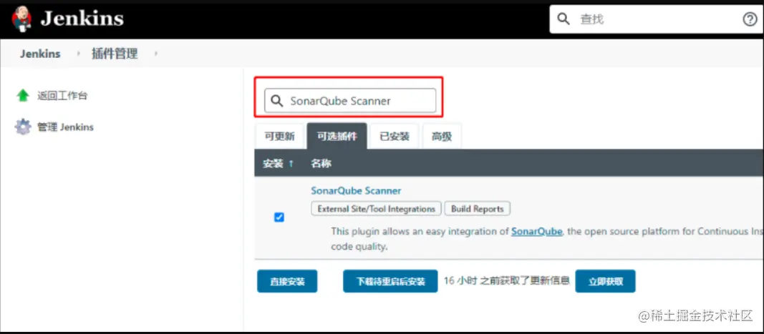Click the 插件管理 breadcrumb link
Viewport: 764px width, 334px height.
[115, 54]
